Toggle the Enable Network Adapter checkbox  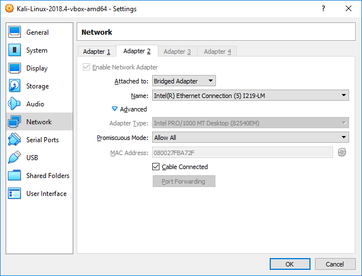87,67
